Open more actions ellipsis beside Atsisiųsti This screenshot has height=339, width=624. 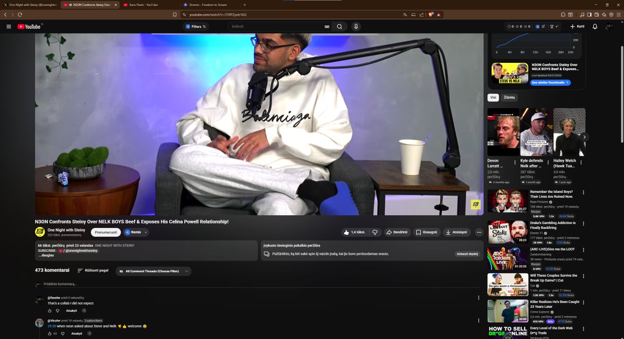[x=478, y=232]
